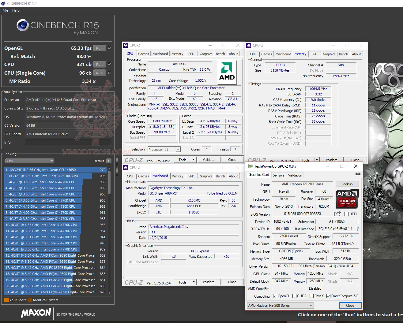Switch to Caches tab in CPU-tab CPU-Z window
403x323 pixels.
click(x=143, y=54)
